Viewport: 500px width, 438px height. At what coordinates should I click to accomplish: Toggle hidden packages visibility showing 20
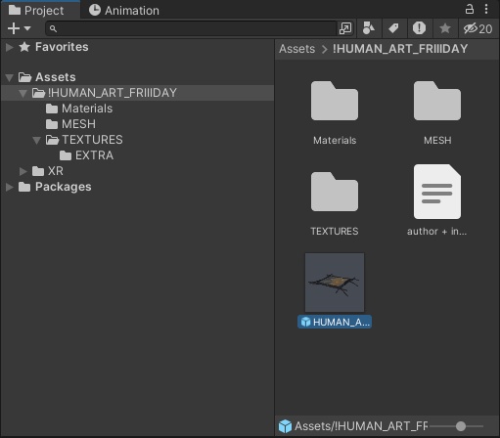tap(477, 28)
